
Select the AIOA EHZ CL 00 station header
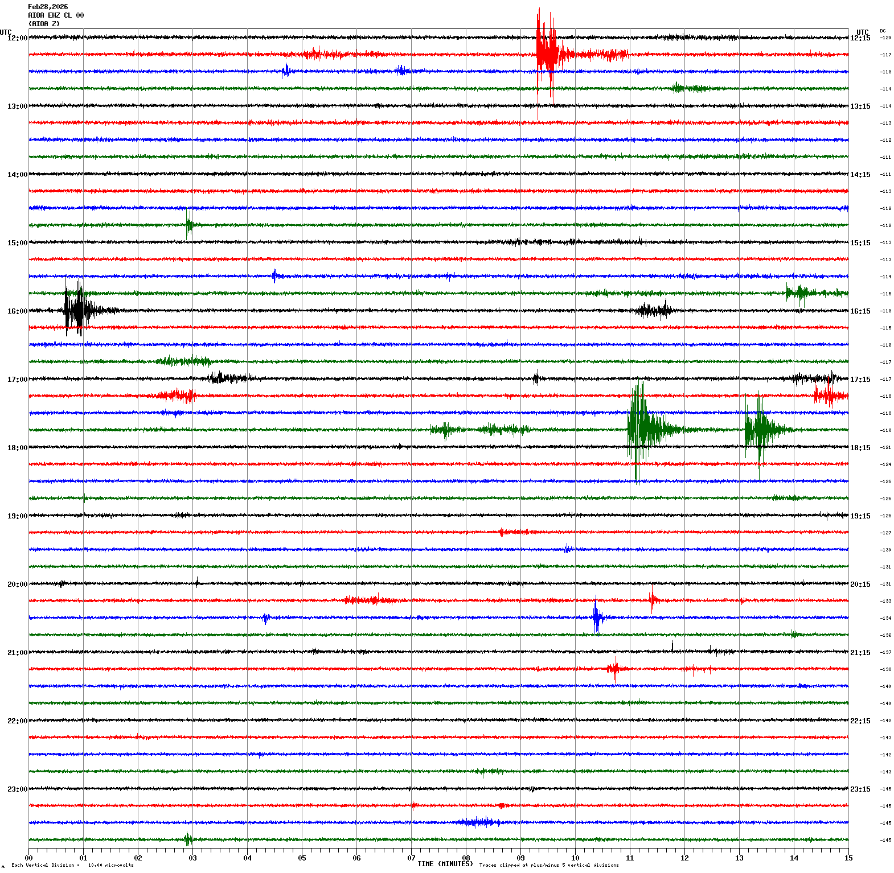coord(56,15)
